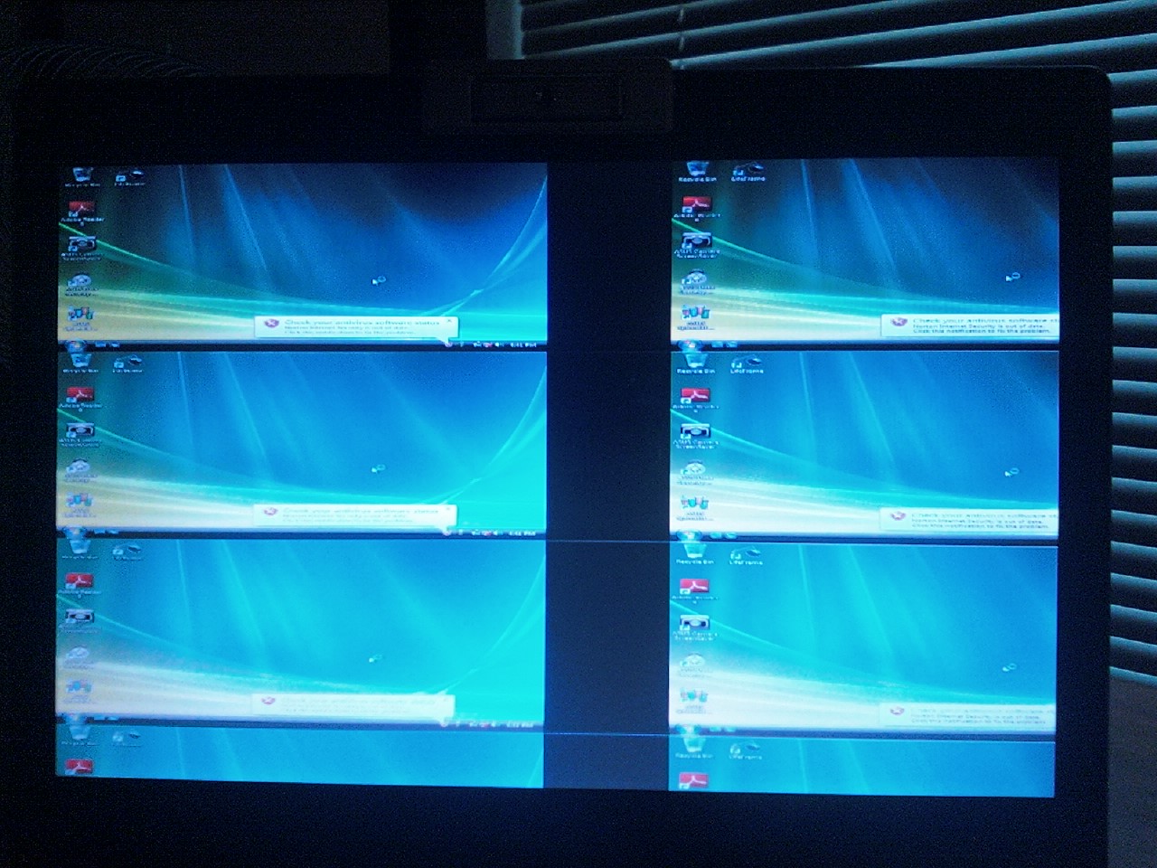Viewport: 1157px width, 868px height.
Task: Open Adobe Reader 8 in the top-left desktop copy
Action: pyautogui.click(x=81, y=212)
